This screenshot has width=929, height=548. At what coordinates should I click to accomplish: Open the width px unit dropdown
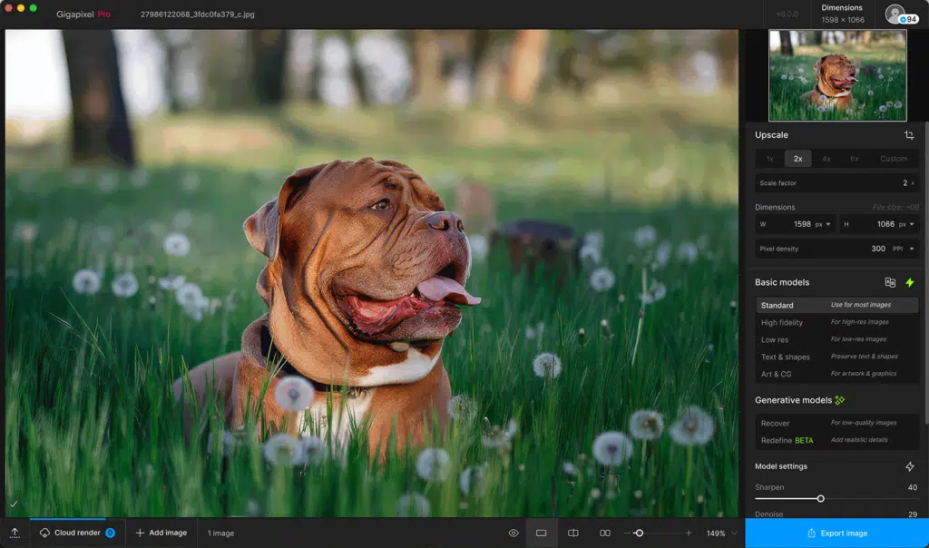pyautogui.click(x=824, y=224)
